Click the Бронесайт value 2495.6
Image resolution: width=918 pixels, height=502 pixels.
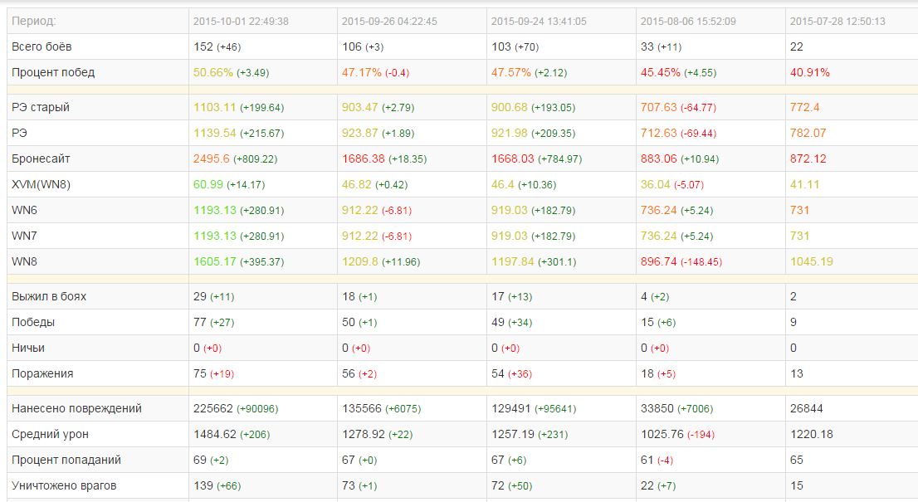click(212, 158)
